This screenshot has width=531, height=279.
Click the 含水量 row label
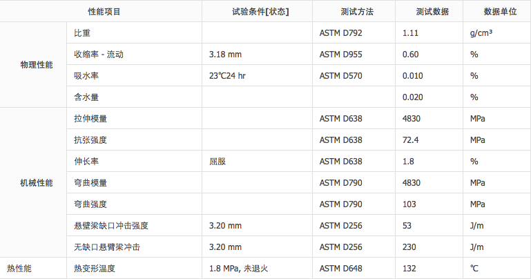(86, 97)
